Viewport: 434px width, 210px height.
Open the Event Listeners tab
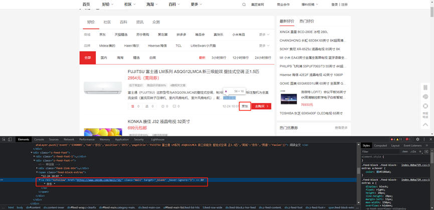click(412, 145)
